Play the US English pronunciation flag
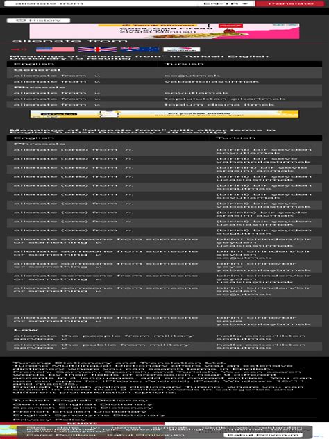Screen dimensions: 329x439 pyautogui.click(x=55, y=49)
